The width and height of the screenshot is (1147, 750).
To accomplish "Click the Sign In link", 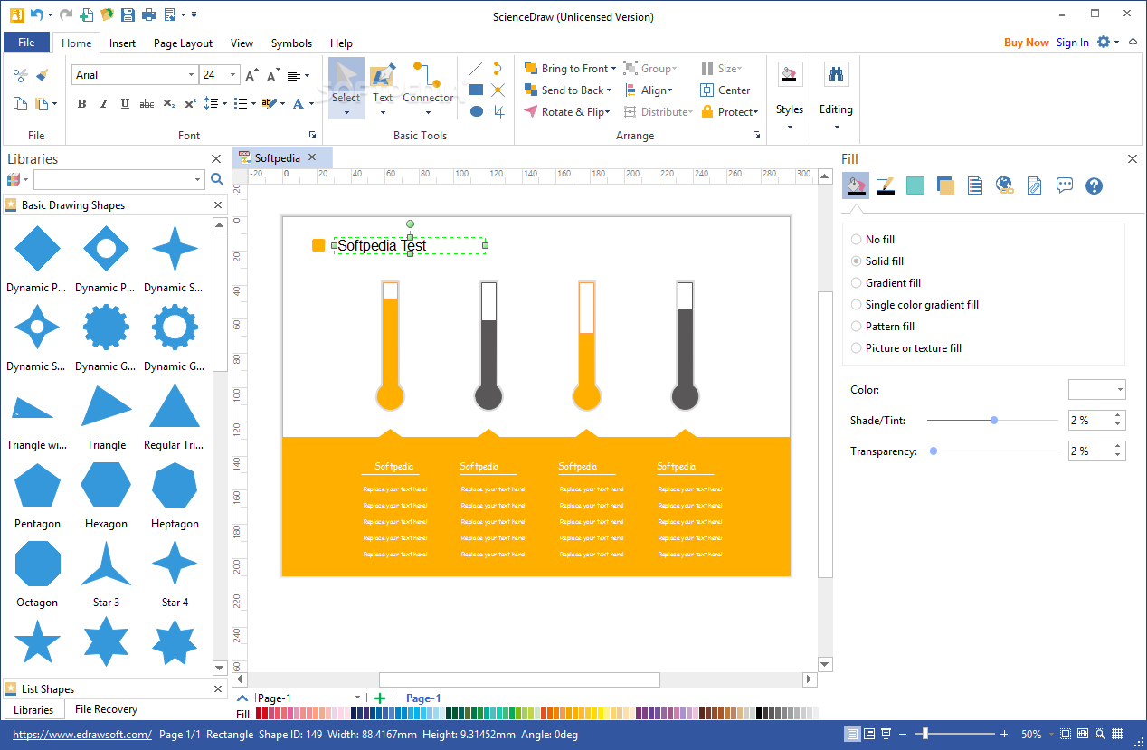I will click(1073, 43).
